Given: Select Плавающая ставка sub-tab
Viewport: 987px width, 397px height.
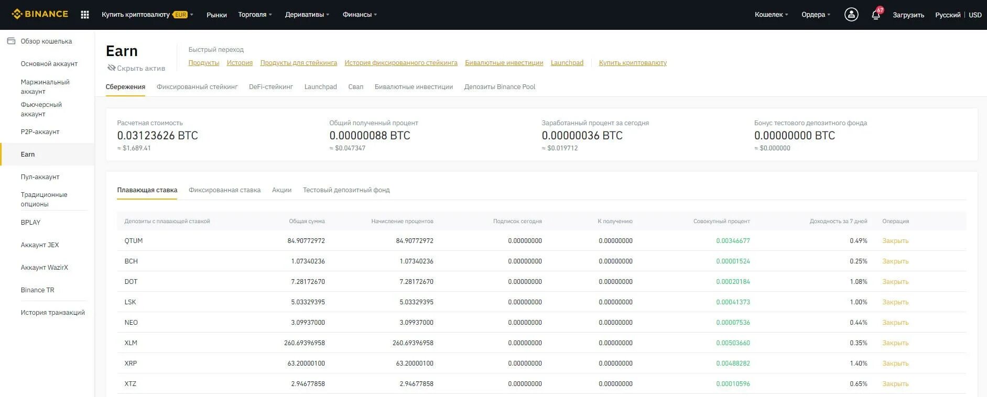Looking at the screenshot, I should [x=147, y=190].
